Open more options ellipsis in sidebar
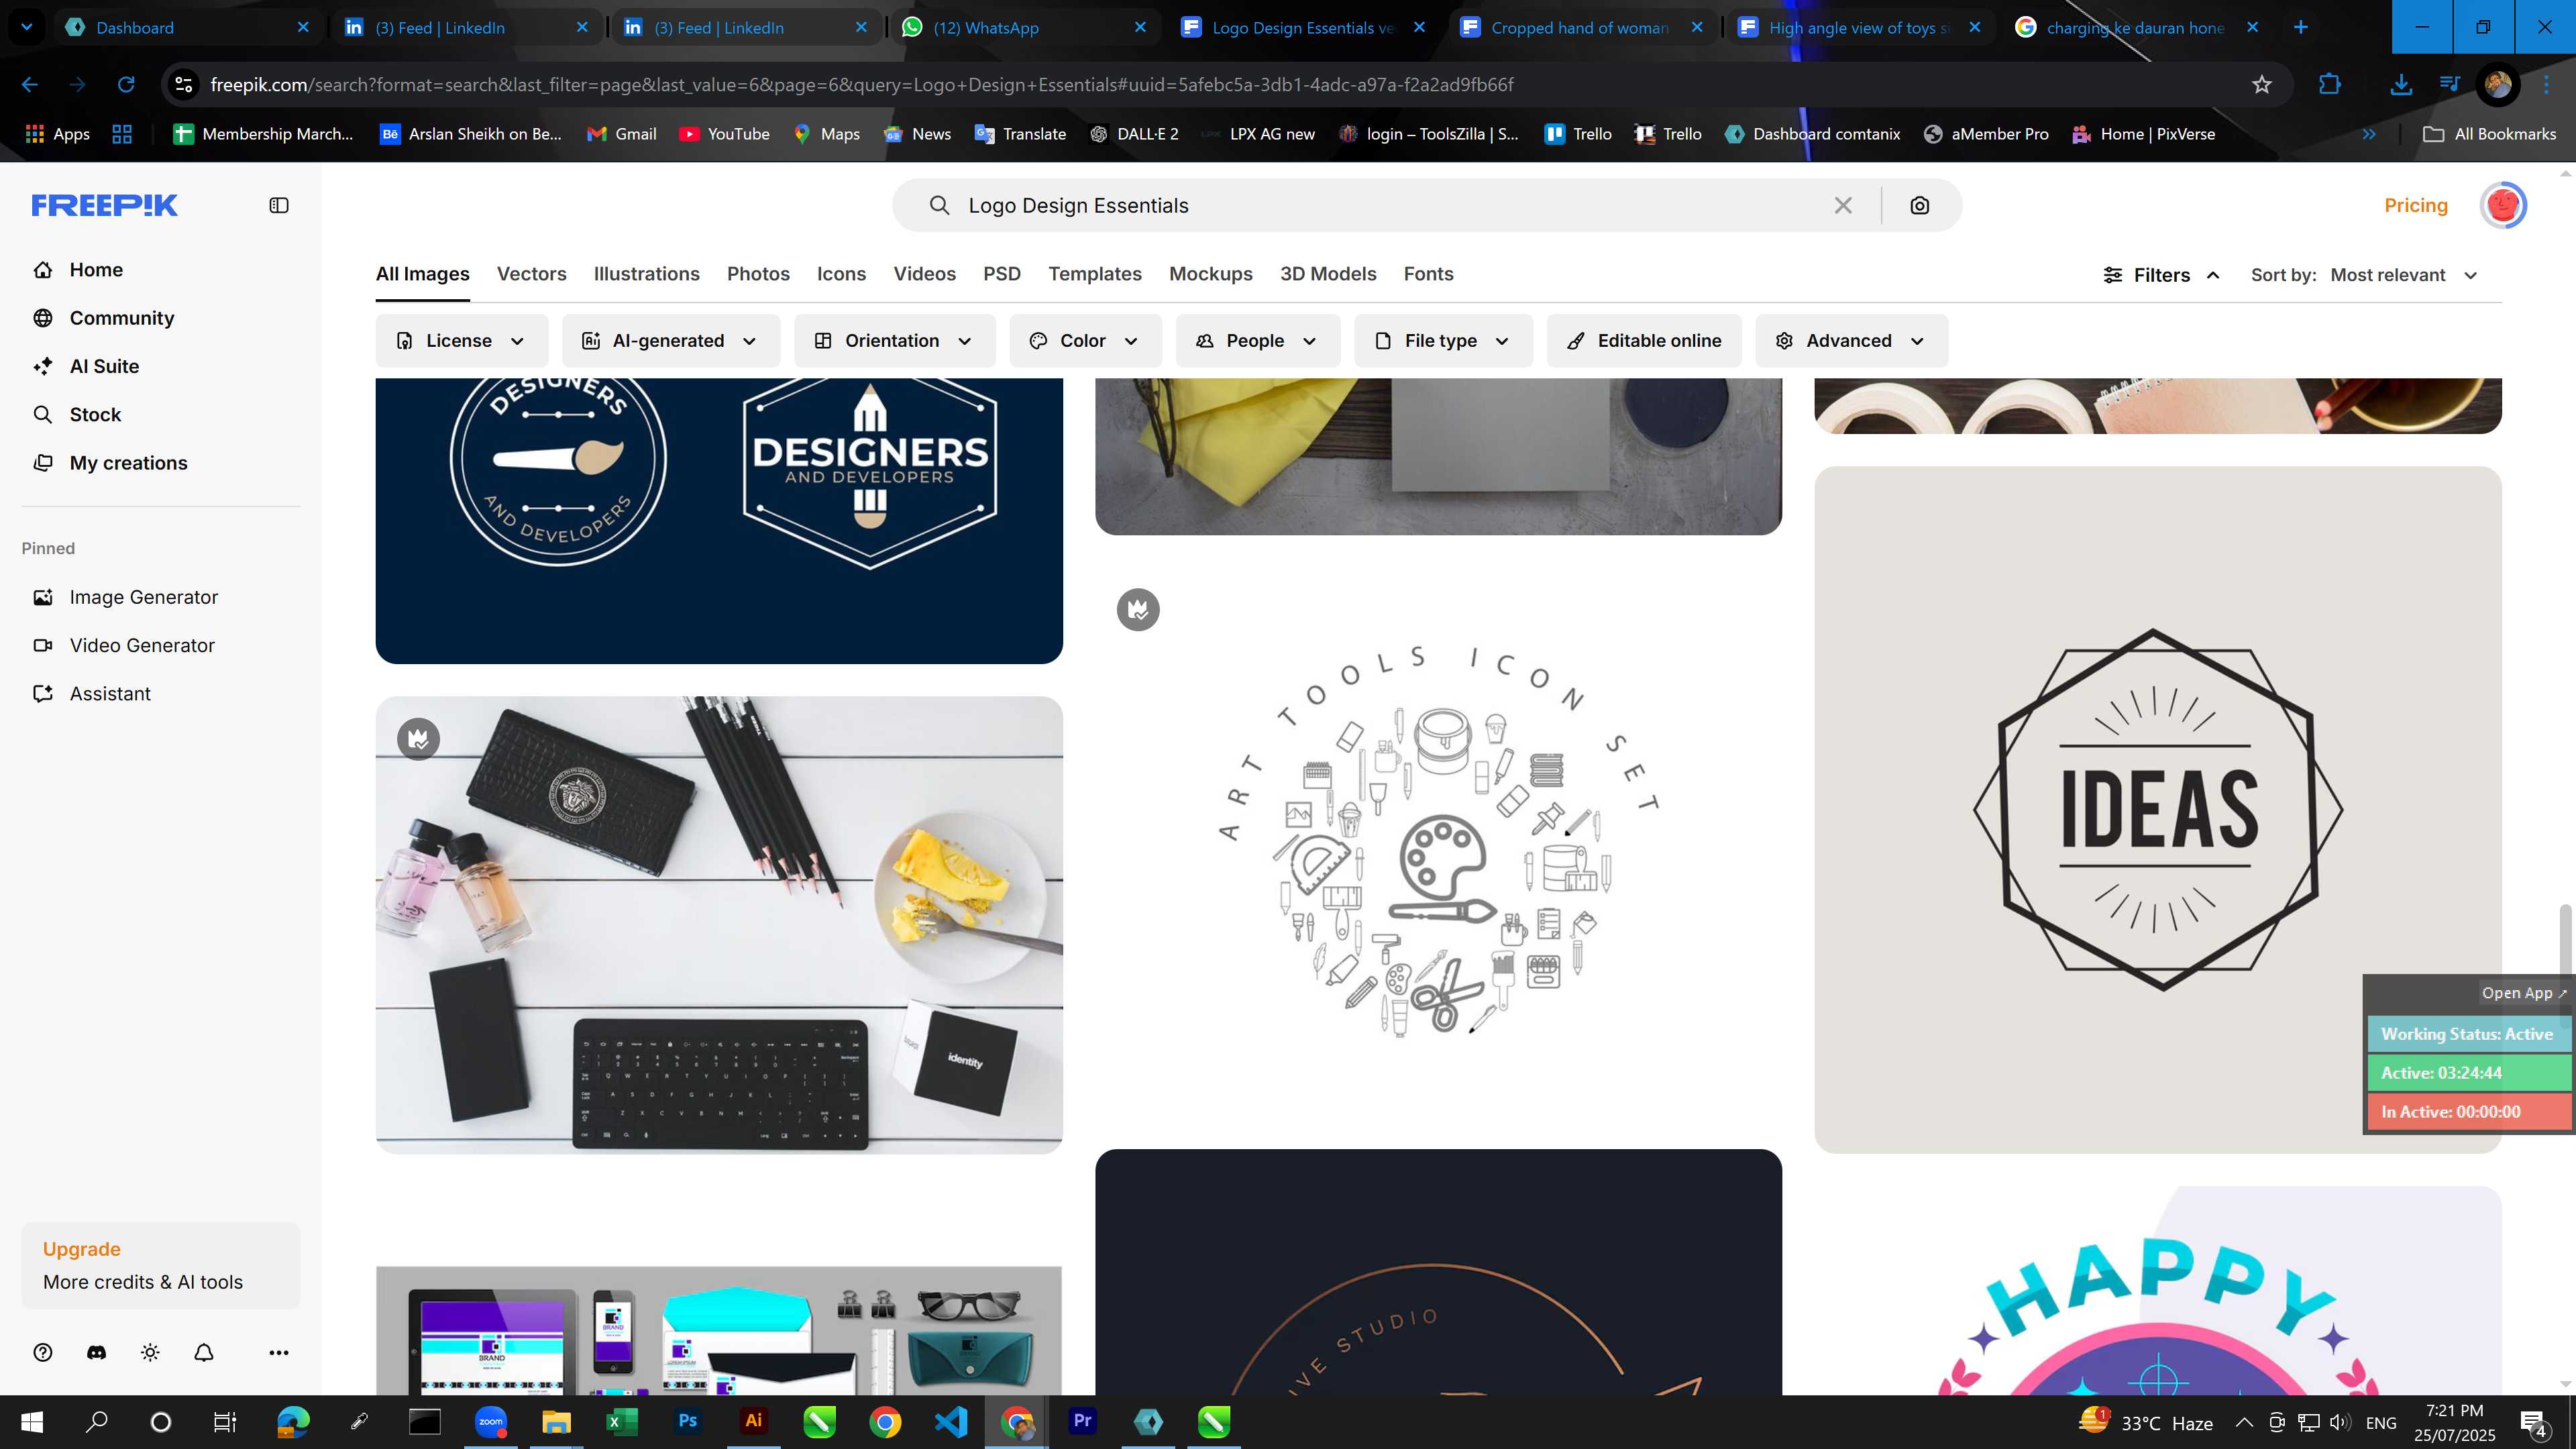 [279, 1352]
